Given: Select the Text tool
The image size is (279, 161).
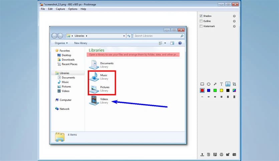Looking at the screenshot, I should (221, 84).
